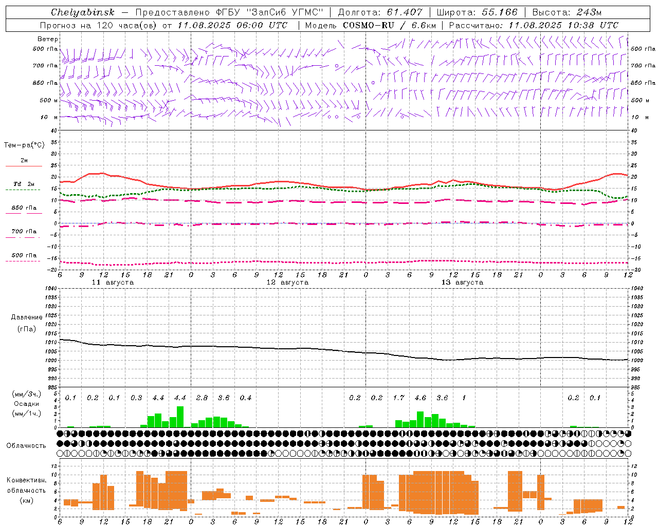Click the "13 августа" date label

462,283
